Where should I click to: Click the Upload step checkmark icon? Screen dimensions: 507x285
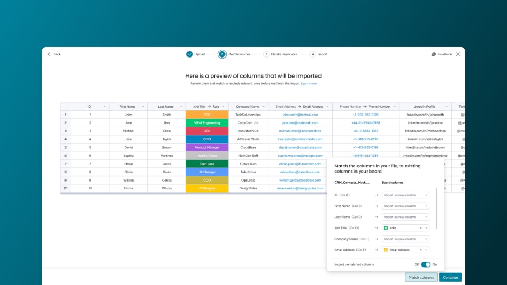coord(190,54)
